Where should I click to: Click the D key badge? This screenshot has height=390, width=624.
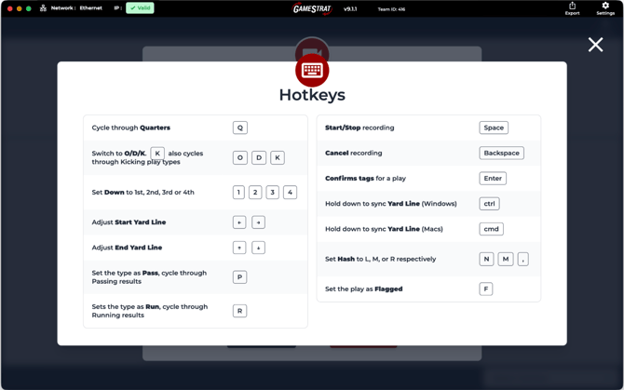tap(259, 158)
